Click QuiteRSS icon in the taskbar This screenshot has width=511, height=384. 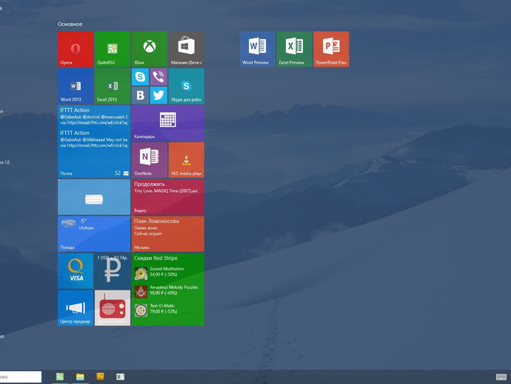tap(60, 377)
